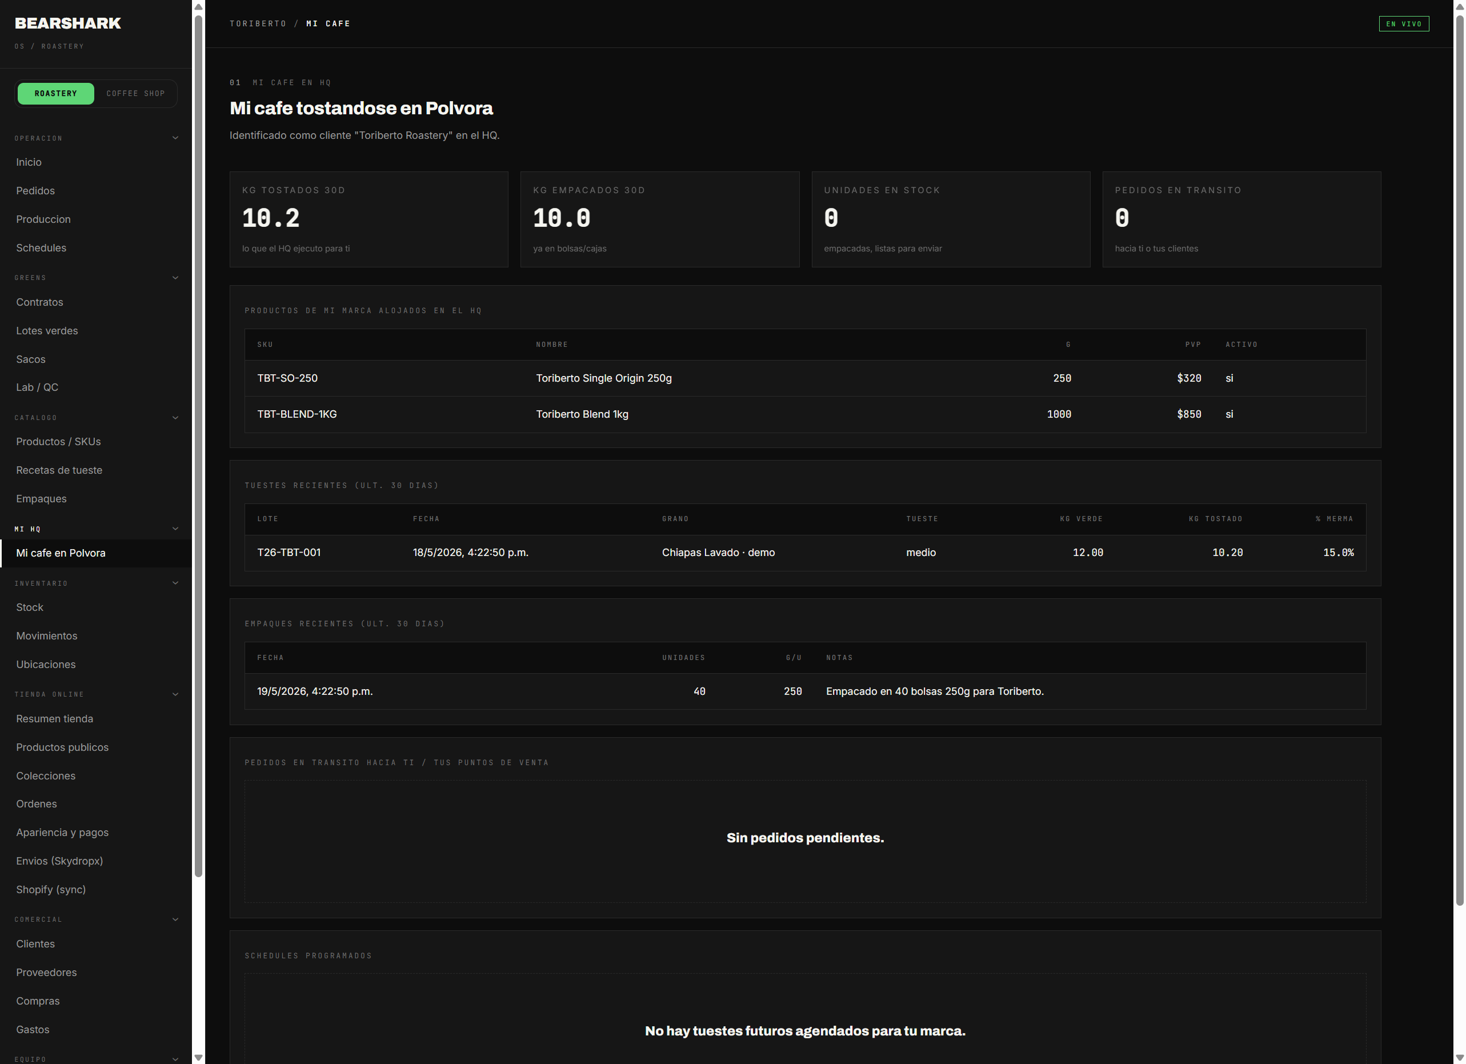Open Compras page
The height and width of the screenshot is (1064, 1466).
pyautogui.click(x=95, y=1001)
